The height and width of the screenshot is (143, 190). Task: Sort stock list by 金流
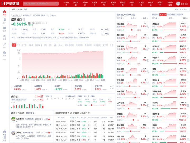tap(133, 18)
